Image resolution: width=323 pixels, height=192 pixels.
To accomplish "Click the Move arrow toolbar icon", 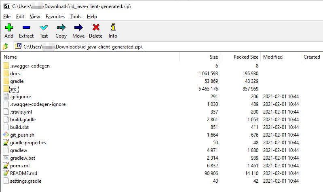I will [78, 28].
